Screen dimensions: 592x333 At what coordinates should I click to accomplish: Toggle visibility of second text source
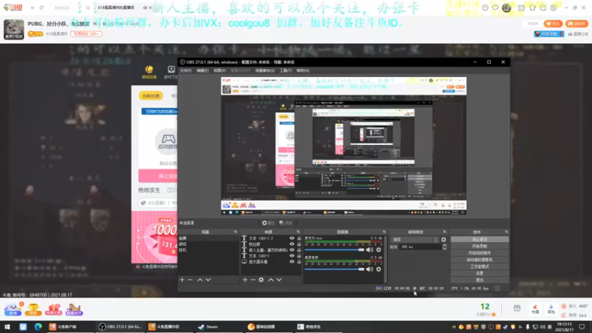[292, 244]
